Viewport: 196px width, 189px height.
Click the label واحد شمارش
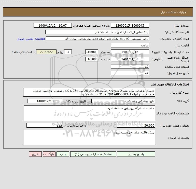[77, 126]
